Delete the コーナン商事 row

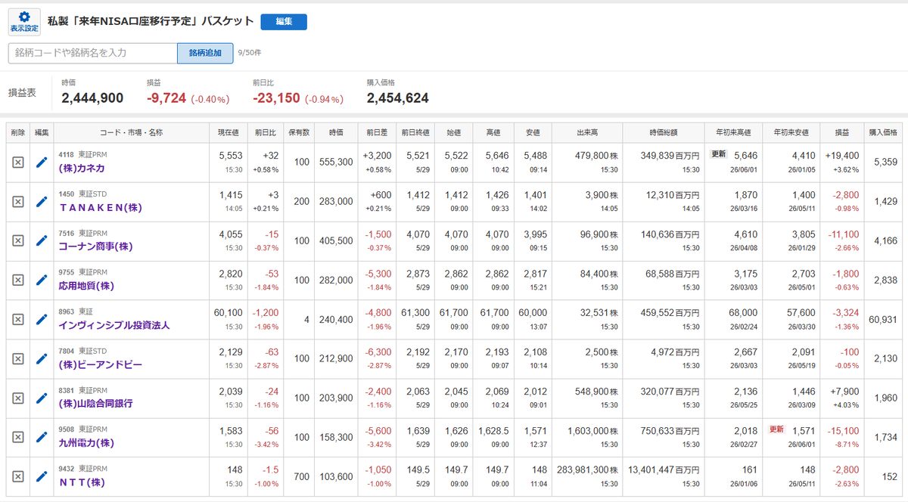[x=18, y=240]
